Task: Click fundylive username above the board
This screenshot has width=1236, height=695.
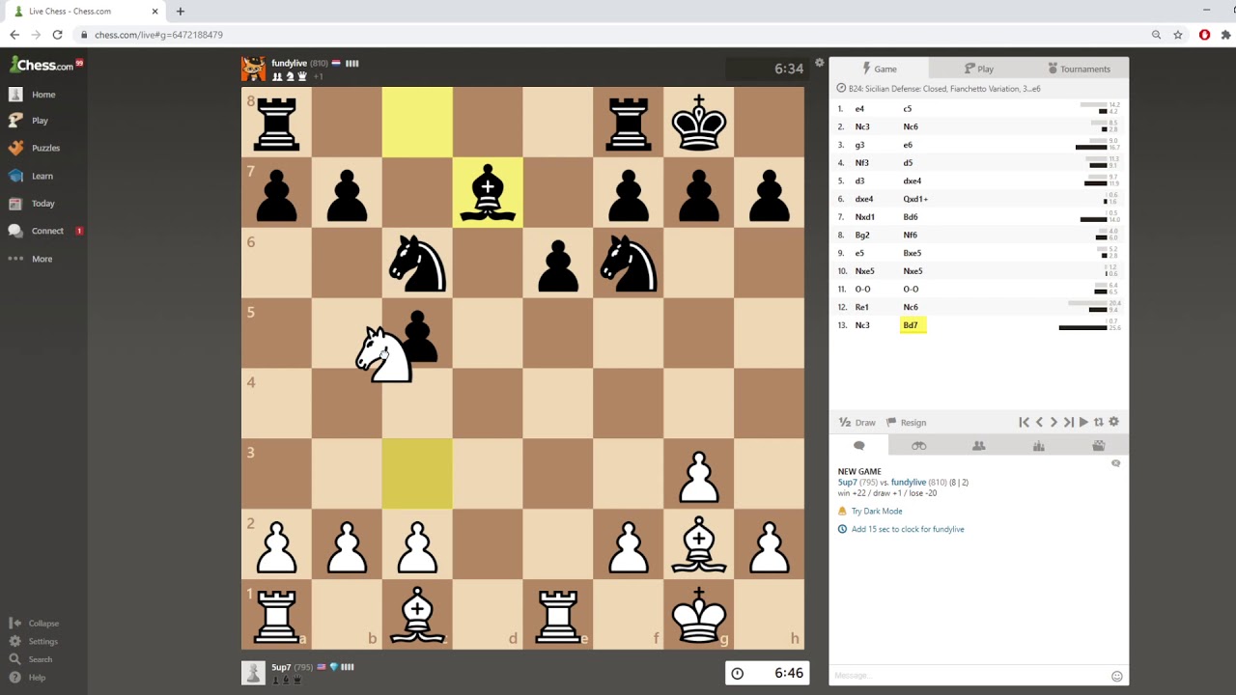Action: (289, 64)
